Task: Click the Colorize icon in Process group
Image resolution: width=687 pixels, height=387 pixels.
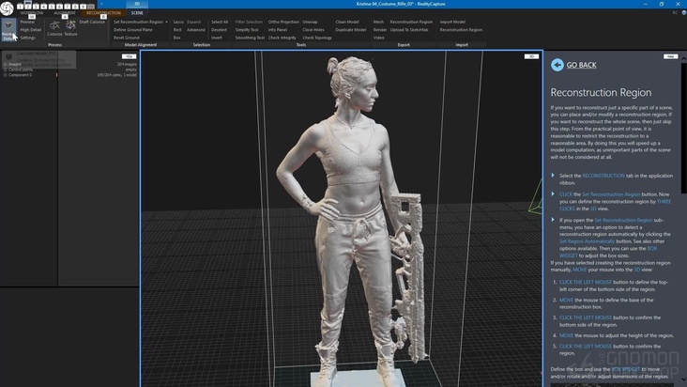Action: [54, 28]
